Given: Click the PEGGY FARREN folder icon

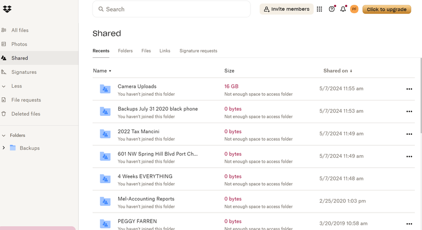Looking at the screenshot, I should coord(105,224).
